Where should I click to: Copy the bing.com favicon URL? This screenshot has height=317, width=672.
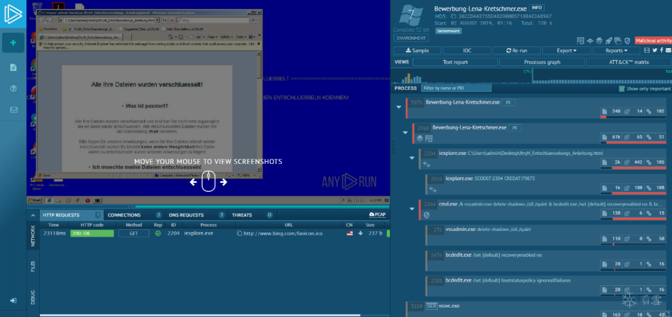click(239, 233)
